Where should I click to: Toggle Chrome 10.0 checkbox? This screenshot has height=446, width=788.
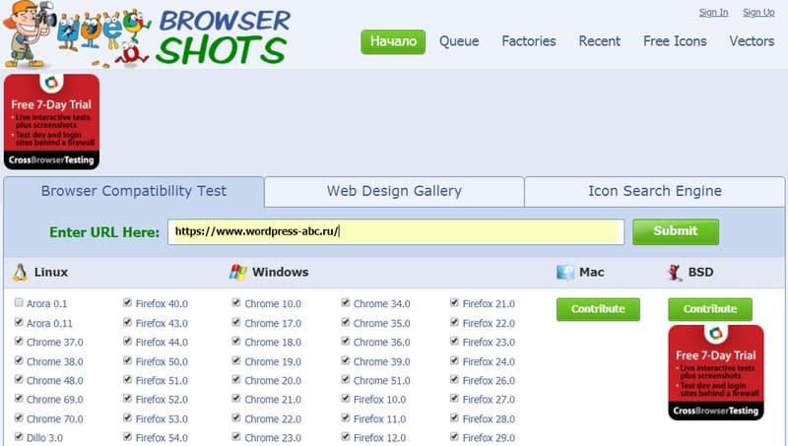(236, 302)
